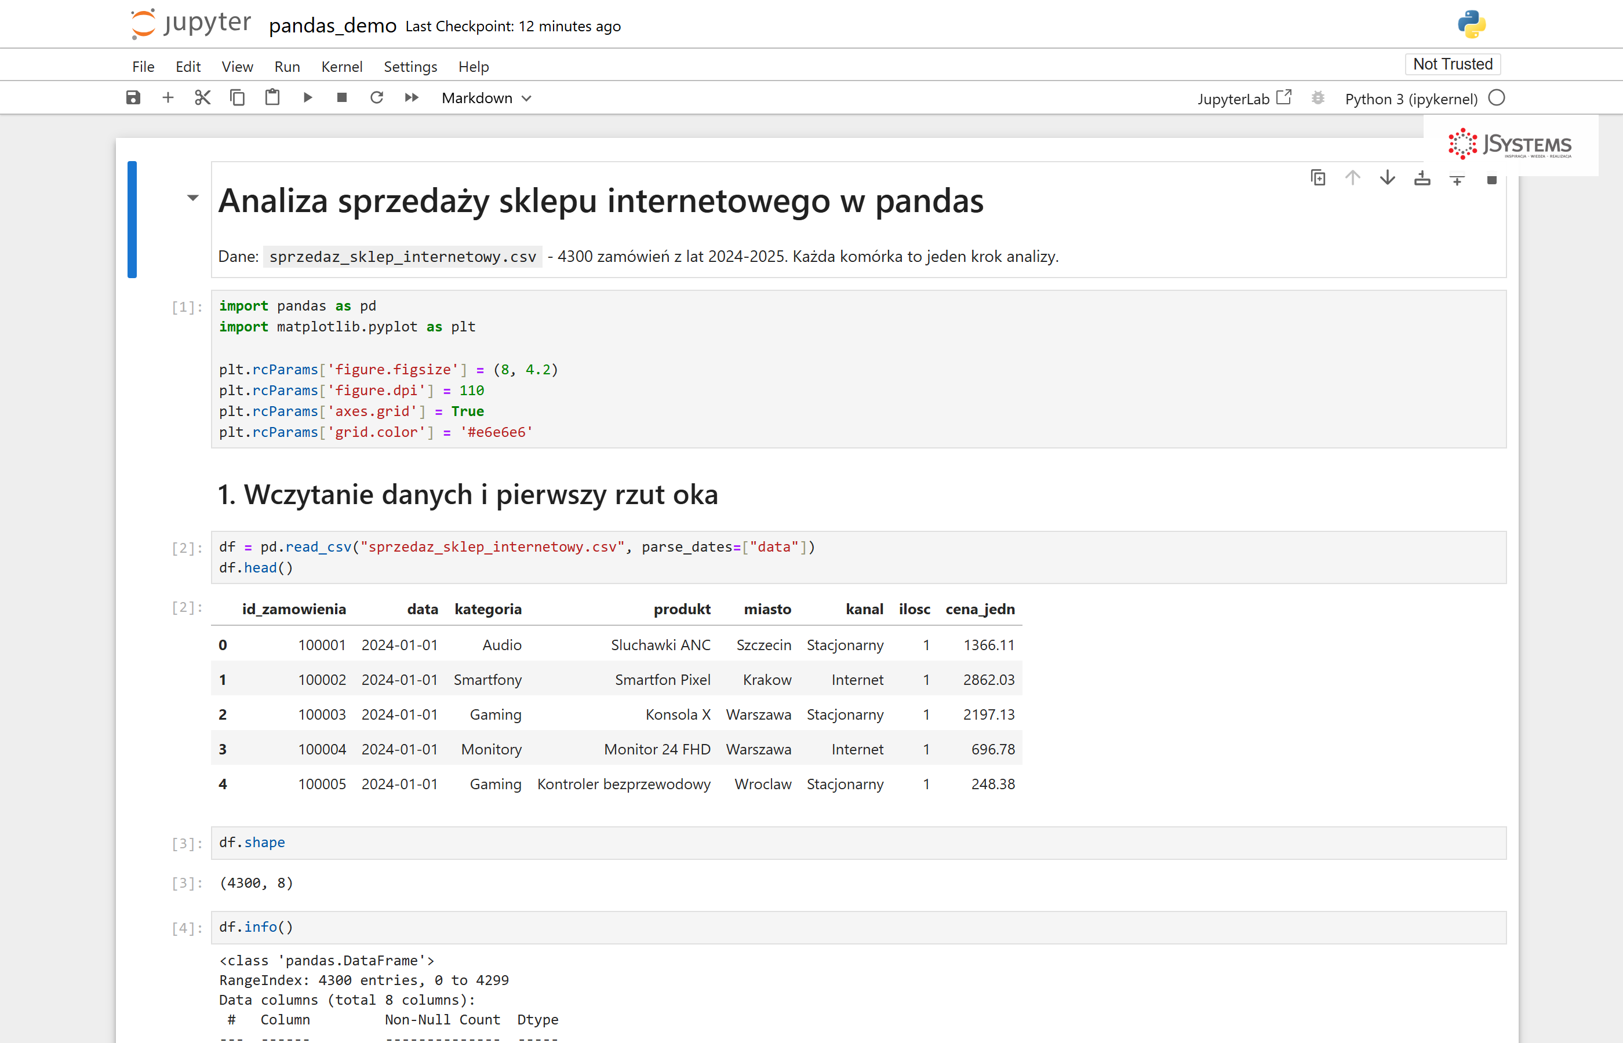This screenshot has width=1623, height=1043.
Task: Click the cell 'Monitor 24 FHD'
Action: click(657, 749)
